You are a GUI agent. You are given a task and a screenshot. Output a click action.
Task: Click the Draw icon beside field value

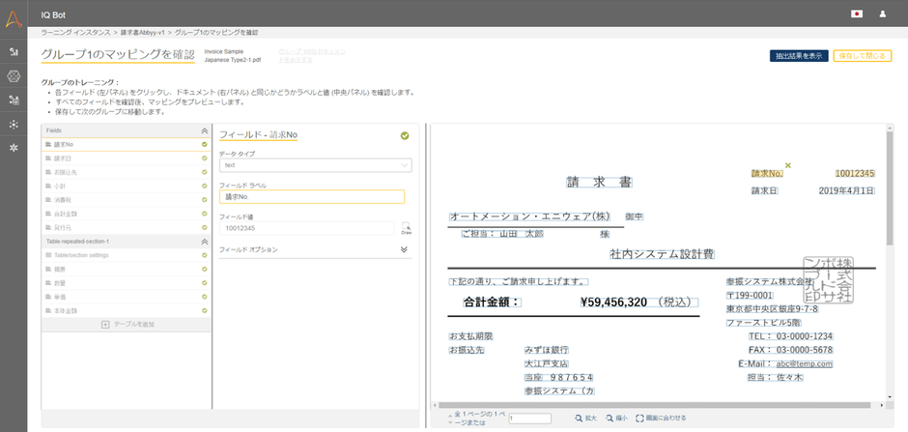tap(406, 228)
